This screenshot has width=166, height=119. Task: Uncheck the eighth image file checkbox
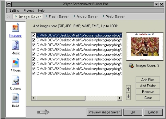click(x=34, y=69)
